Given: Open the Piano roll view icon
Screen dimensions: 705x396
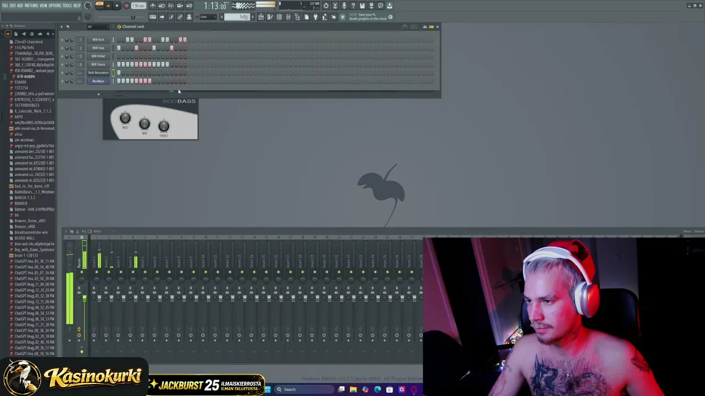Looking at the screenshot, I should point(270,17).
